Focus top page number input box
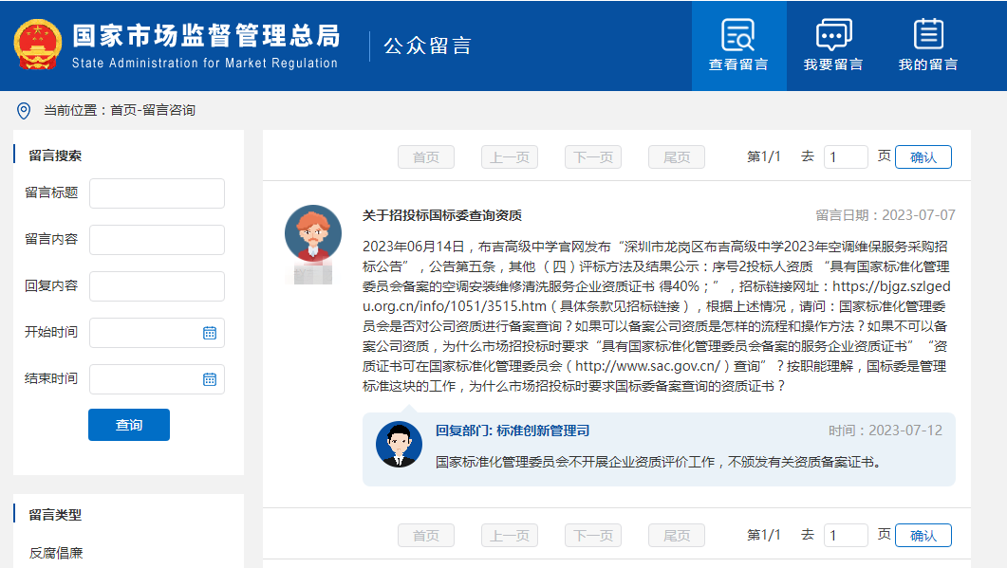This screenshot has height=568, width=1007. [x=846, y=157]
